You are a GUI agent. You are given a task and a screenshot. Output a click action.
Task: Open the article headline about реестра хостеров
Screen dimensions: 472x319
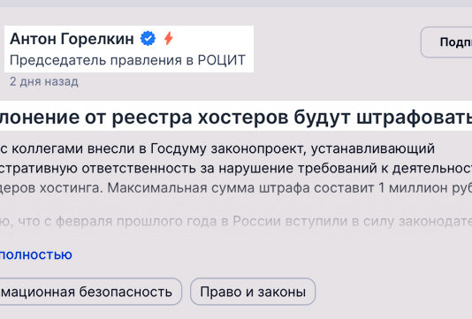[236, 117]
